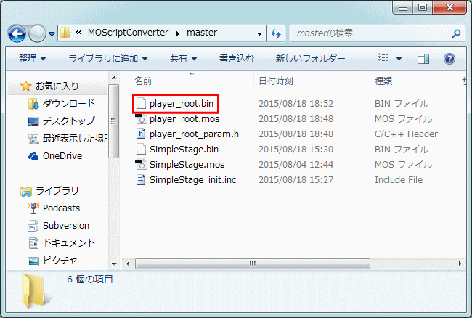Click the icon of player_root.bin

(x=141, y=103)
